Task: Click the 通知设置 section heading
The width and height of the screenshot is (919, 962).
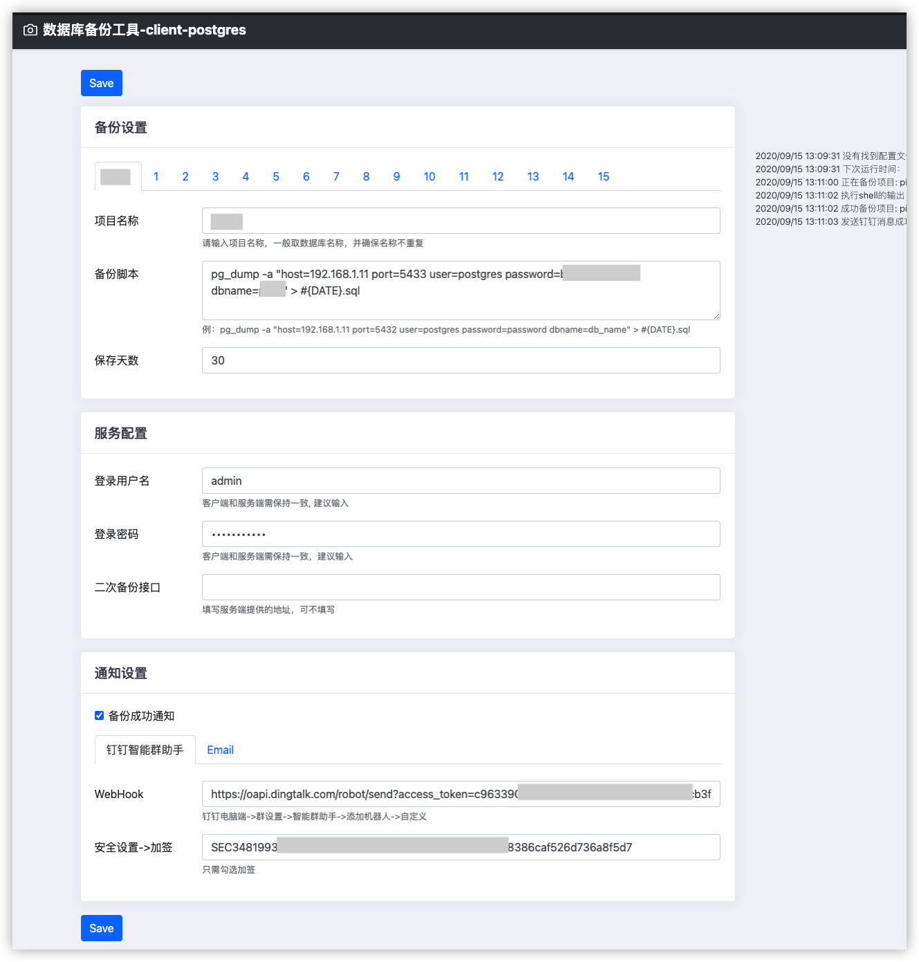Action: (121, 673)
